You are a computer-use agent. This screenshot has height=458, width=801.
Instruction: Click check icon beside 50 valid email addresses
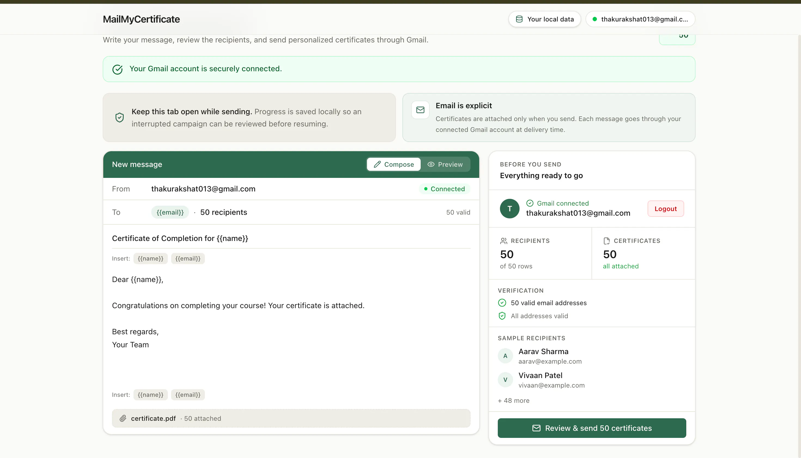pos(502,303)
